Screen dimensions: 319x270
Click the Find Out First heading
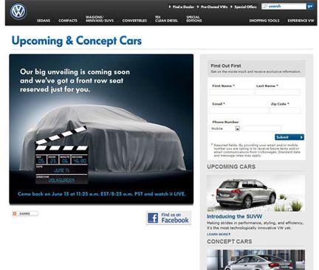[226, 66]
